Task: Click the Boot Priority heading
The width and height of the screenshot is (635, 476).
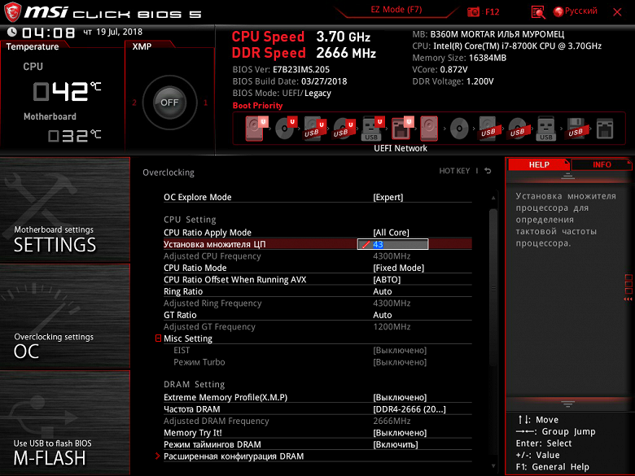Action: pos(257,106)
